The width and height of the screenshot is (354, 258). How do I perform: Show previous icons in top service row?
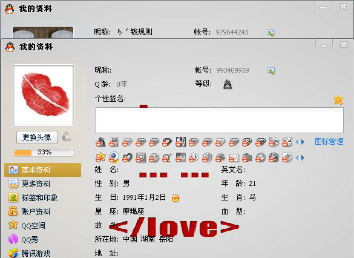click(x=297, y=142)
